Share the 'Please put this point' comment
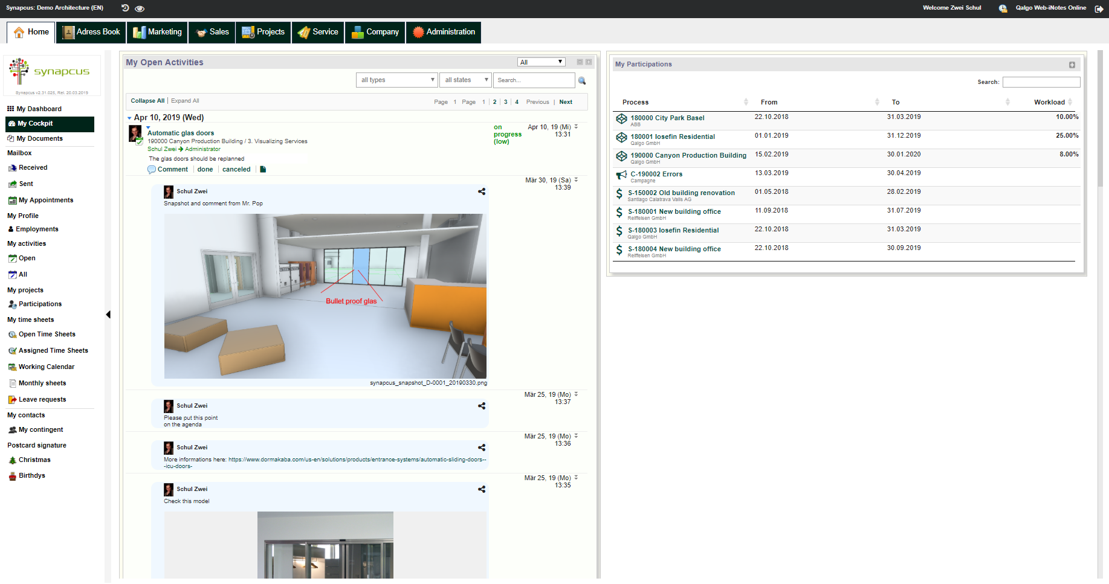The height and width of the screenshot is (584, 1109). pyautogui.click(x=482, y=406)
